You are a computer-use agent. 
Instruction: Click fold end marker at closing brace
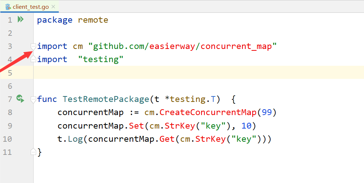tap(33, 152)
